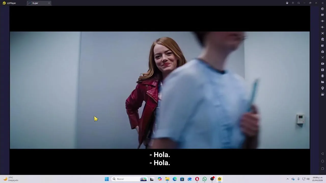Launch Copilot from the taskbar
The width and height of the screenshot is (326, 183).
(x=160, y=179)
